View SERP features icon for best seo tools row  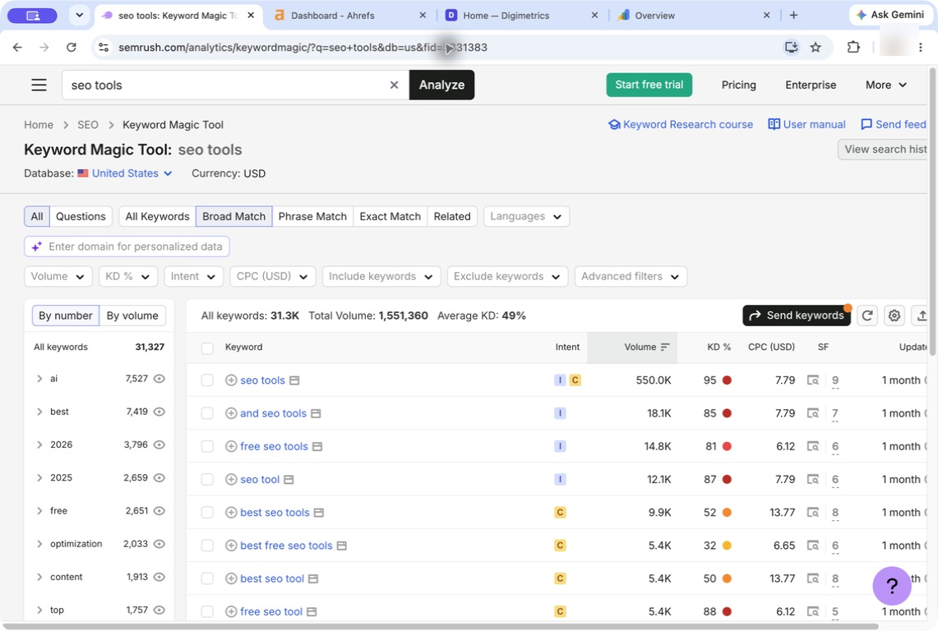tap(812, 513)
